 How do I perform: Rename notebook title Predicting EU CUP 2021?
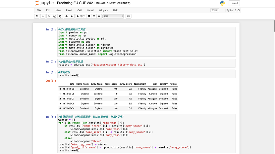[x=76, y=3]
